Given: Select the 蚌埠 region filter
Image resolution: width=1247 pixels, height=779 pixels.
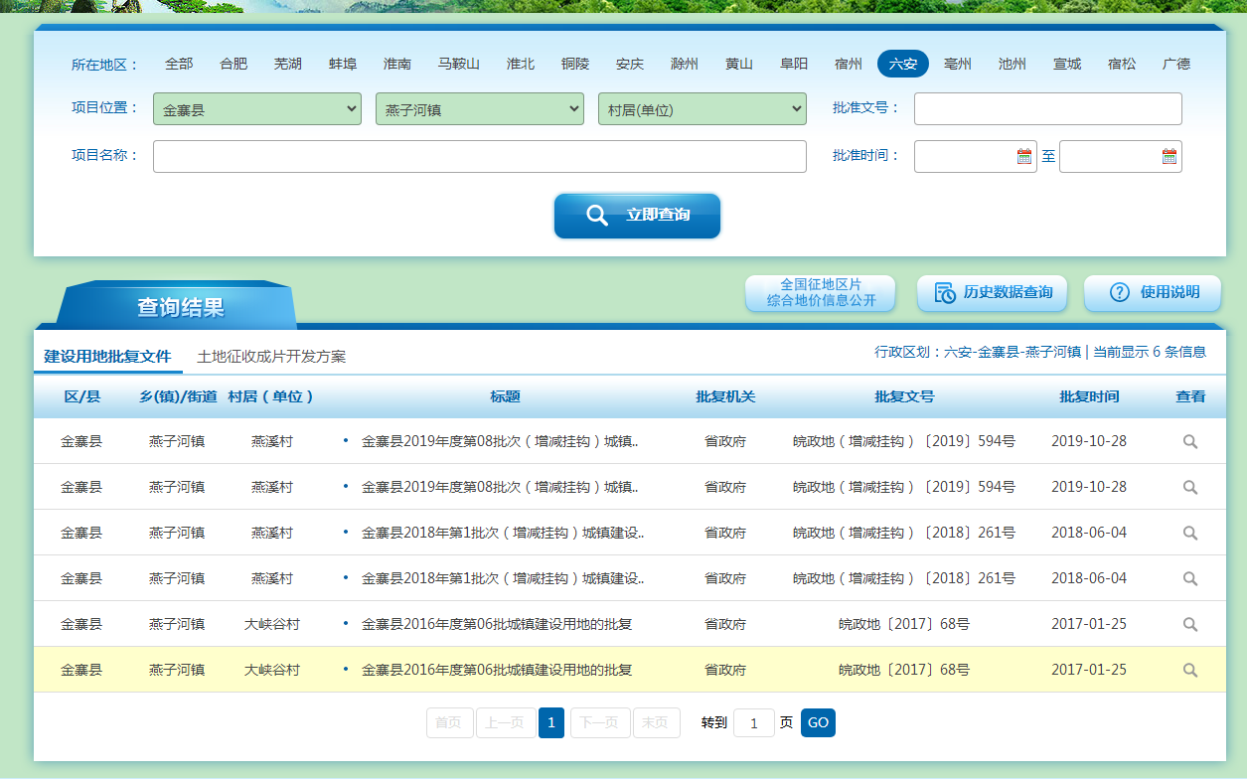Looking at the screenshot, I should 343,64.
